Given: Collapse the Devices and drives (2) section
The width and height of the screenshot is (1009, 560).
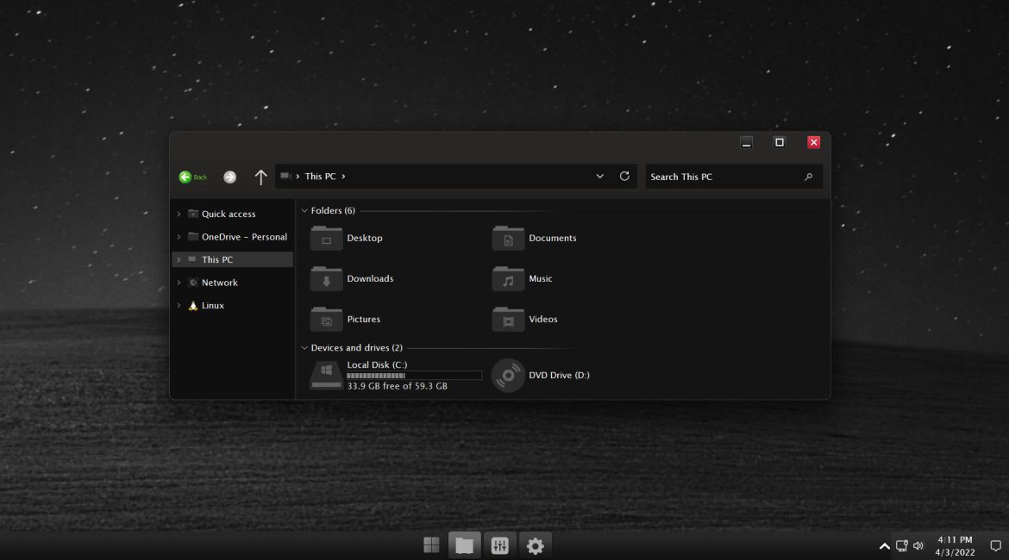Looking at the screenshot, I should tap(304, 347).
